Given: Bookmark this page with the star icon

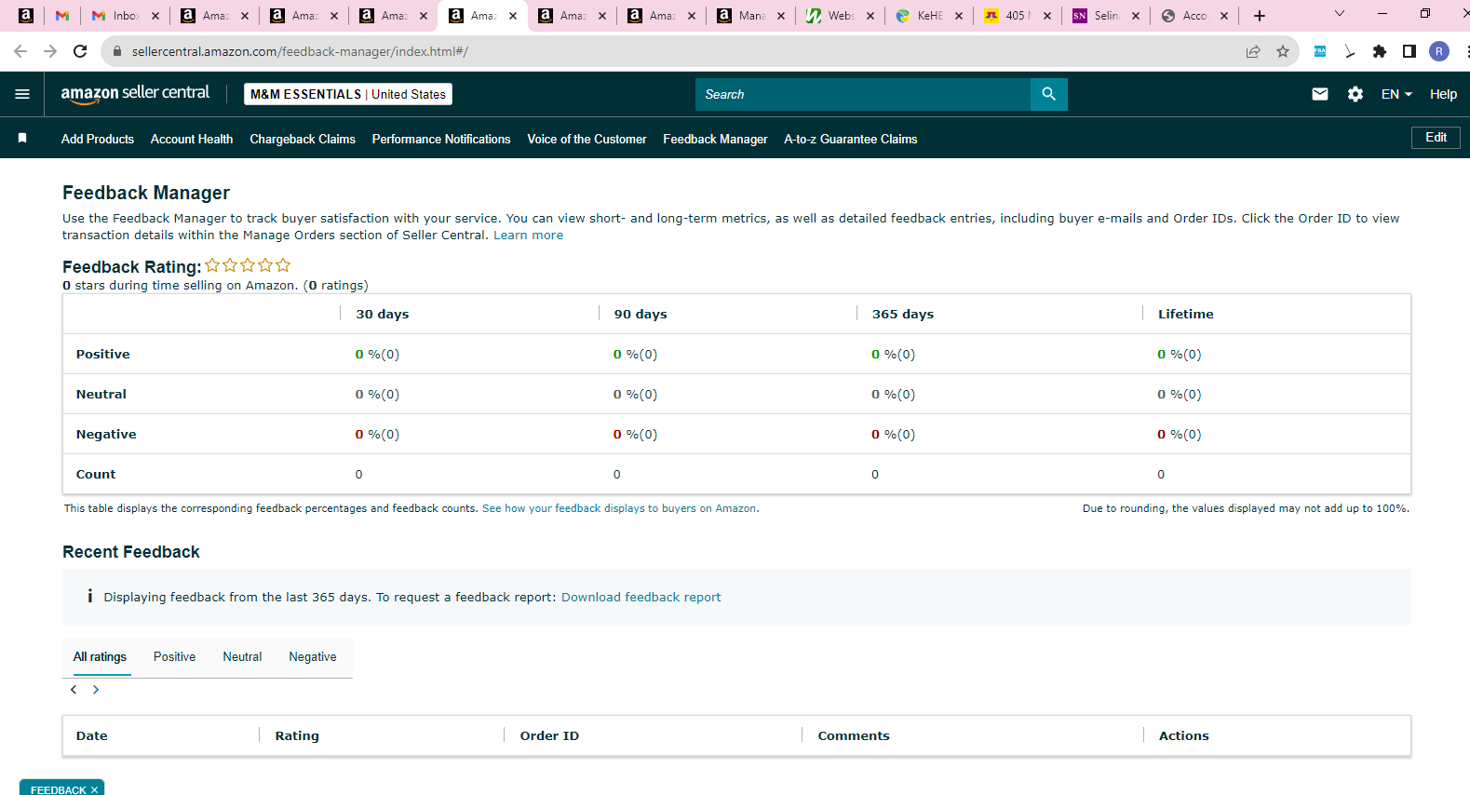Looking at the screenshot, I should 1283,51.
